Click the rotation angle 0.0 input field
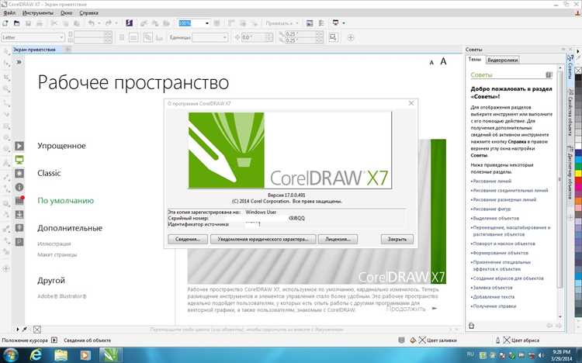 pos(253,37)
